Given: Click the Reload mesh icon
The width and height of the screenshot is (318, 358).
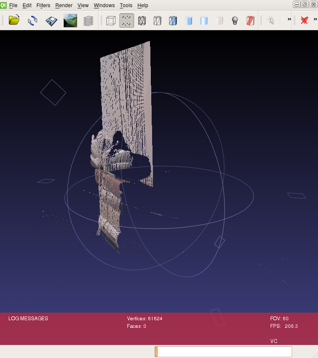Looking at the screenshot, I should coord(33,21).
